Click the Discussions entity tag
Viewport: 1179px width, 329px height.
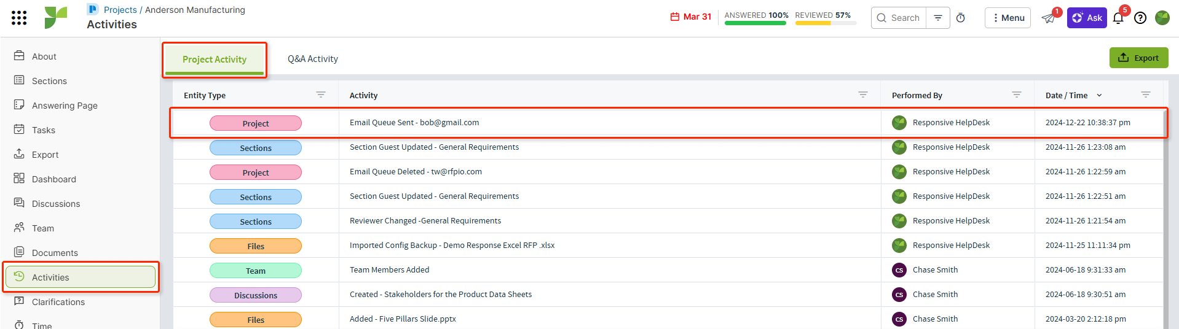click(x=256, y=295)
